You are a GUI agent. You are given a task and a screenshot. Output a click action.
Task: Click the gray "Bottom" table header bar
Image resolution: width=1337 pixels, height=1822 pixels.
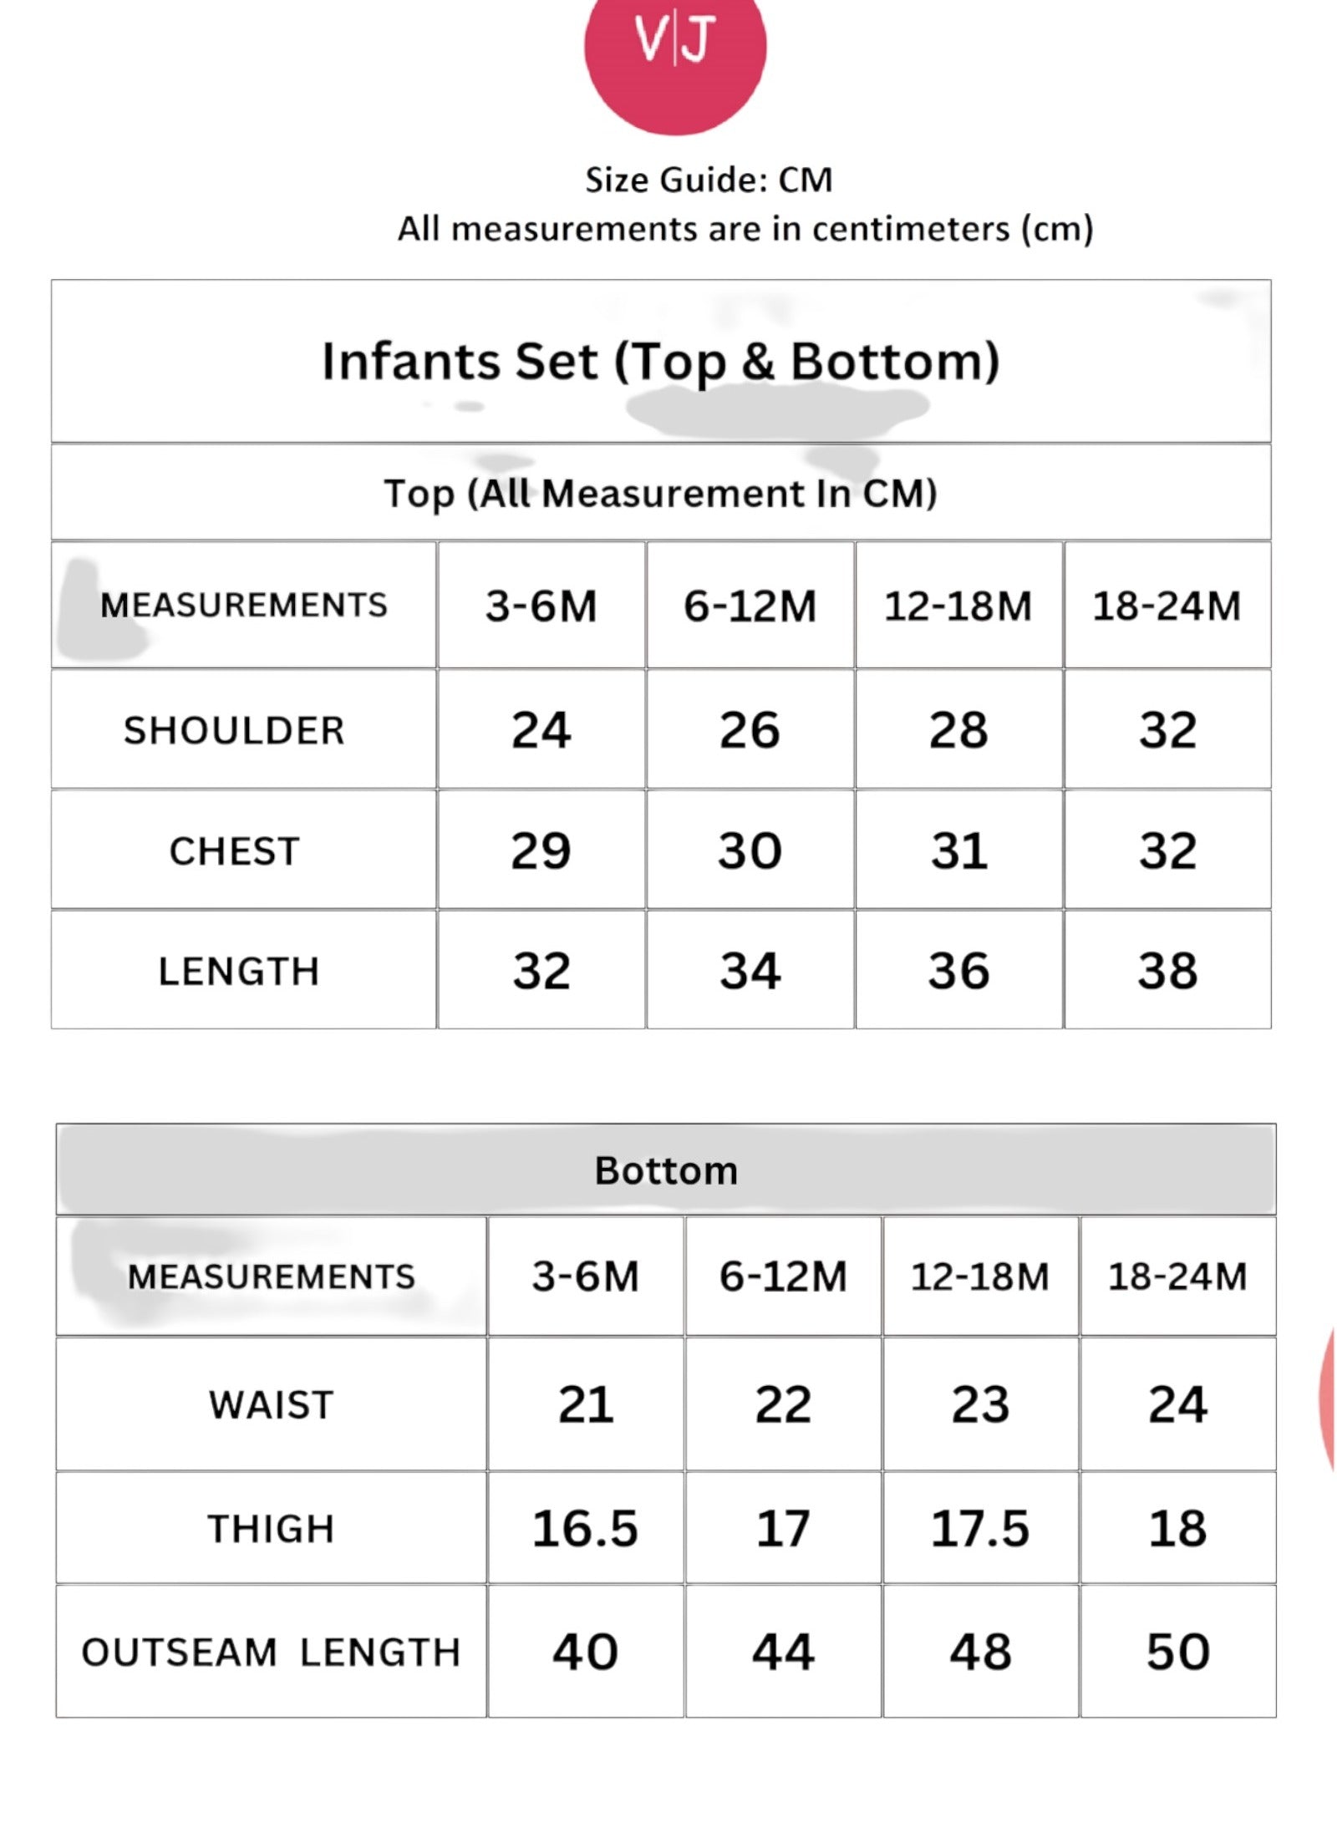pyautogui.click(x=666, y=1170)
